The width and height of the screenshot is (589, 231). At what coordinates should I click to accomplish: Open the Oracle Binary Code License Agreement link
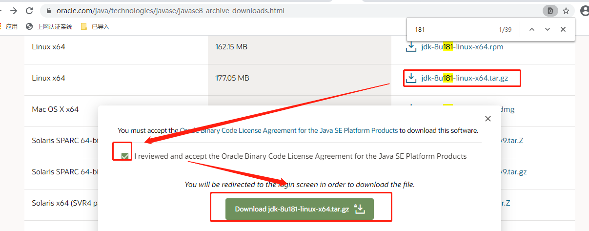[x=289, y=130]
